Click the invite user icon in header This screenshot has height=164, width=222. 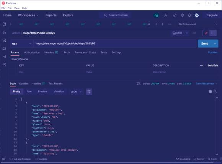(166, 15)
